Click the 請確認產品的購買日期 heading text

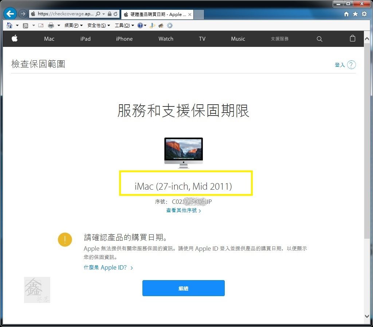click(x=126, y=237)
